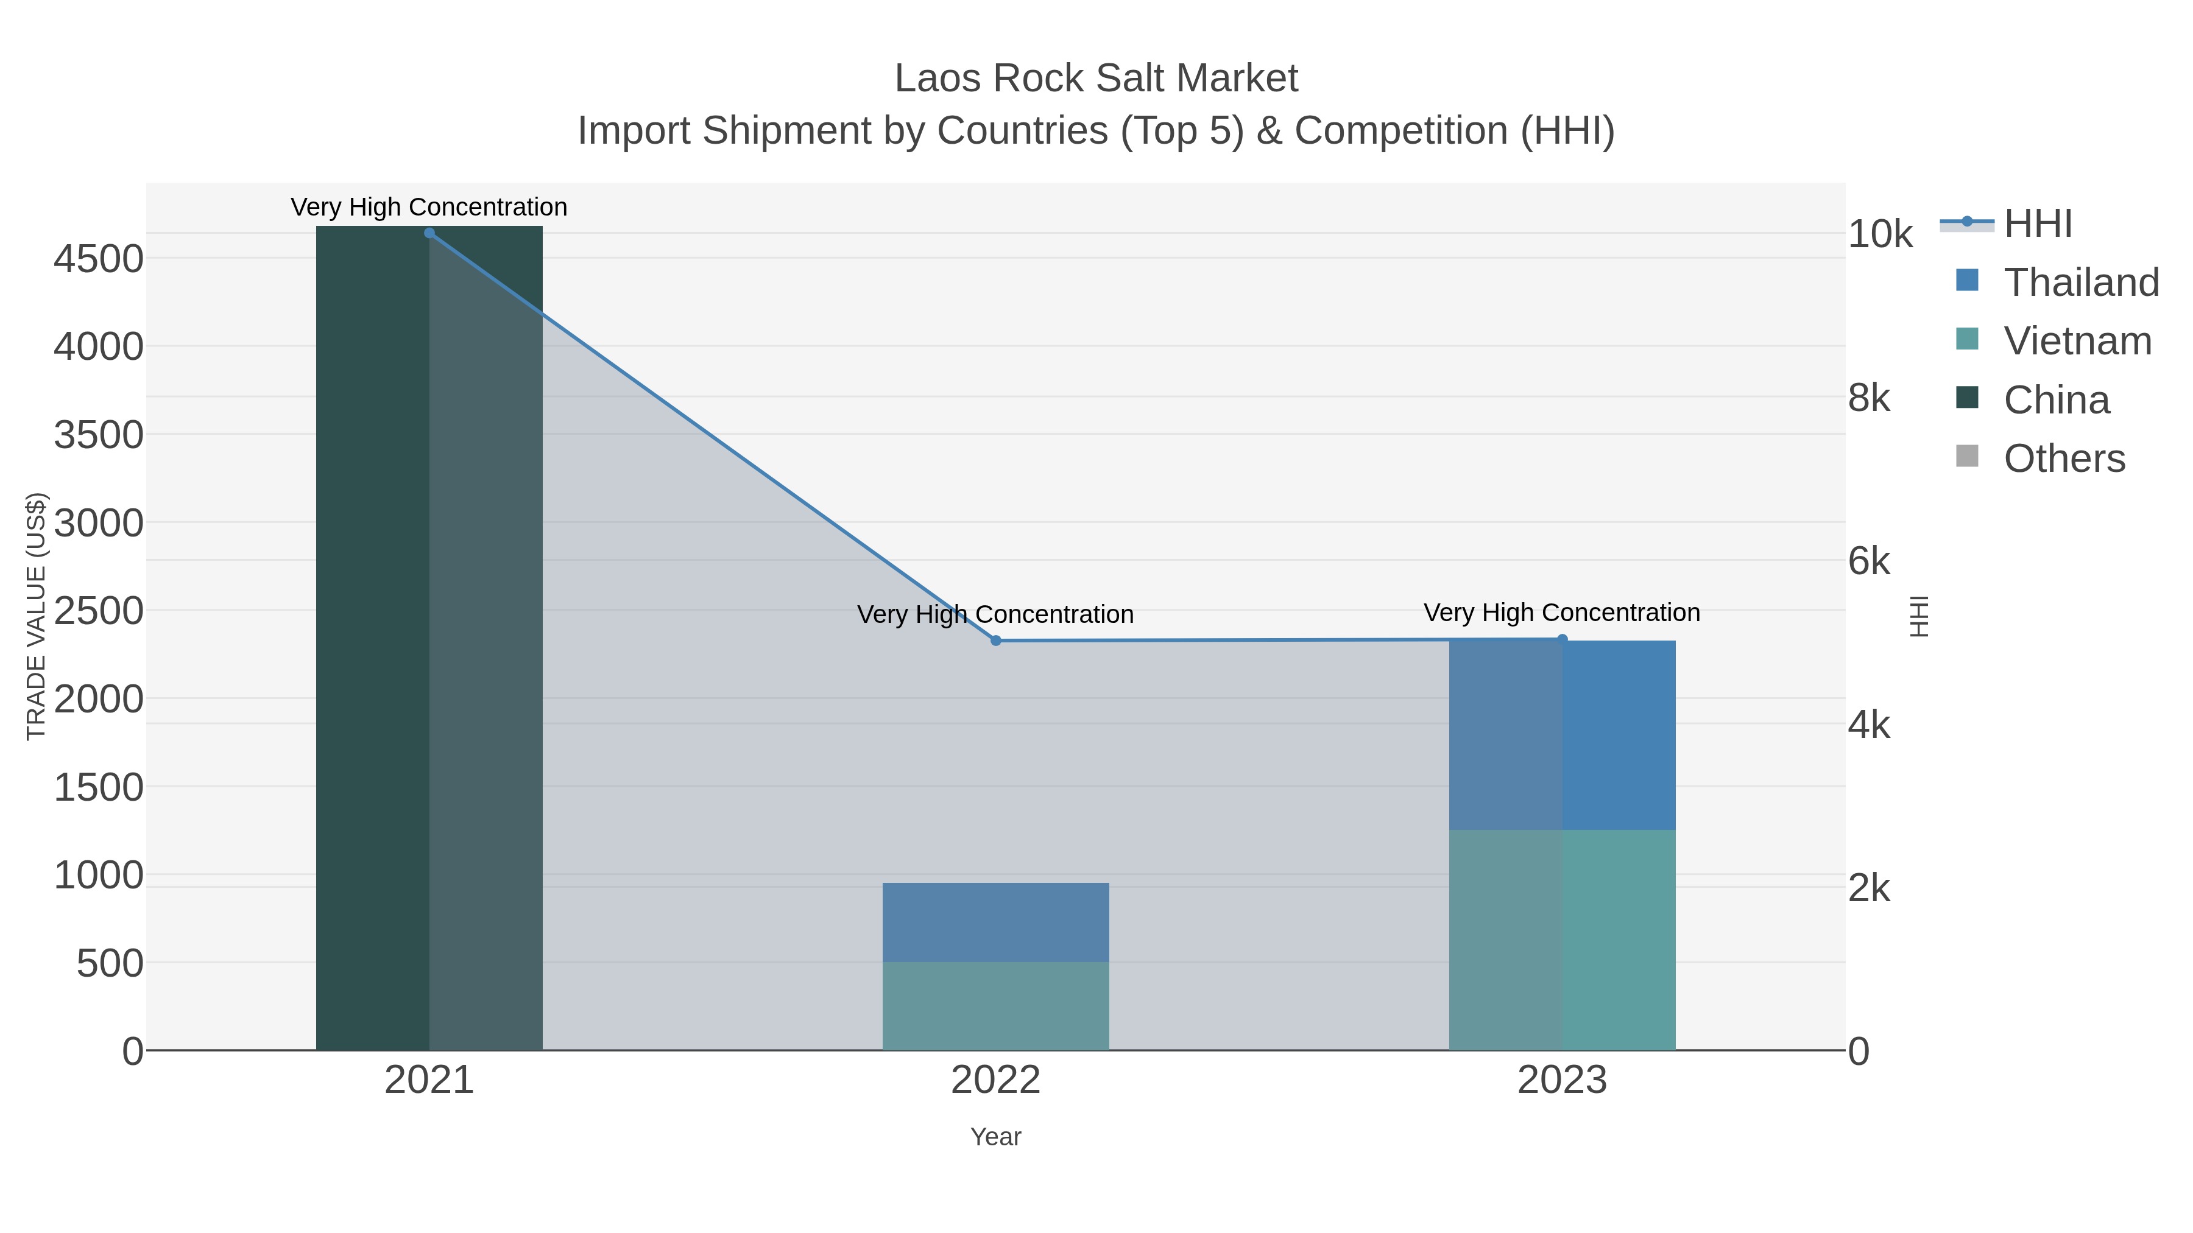Click the 2500 left-axis tick label
Image resolution: width=2193 pixels, height=1233 pixels.
99,611
